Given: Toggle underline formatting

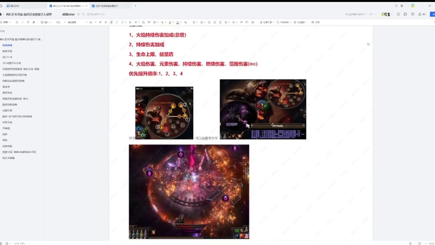Looking at the screenshot, I should click(x=122, y=22).
